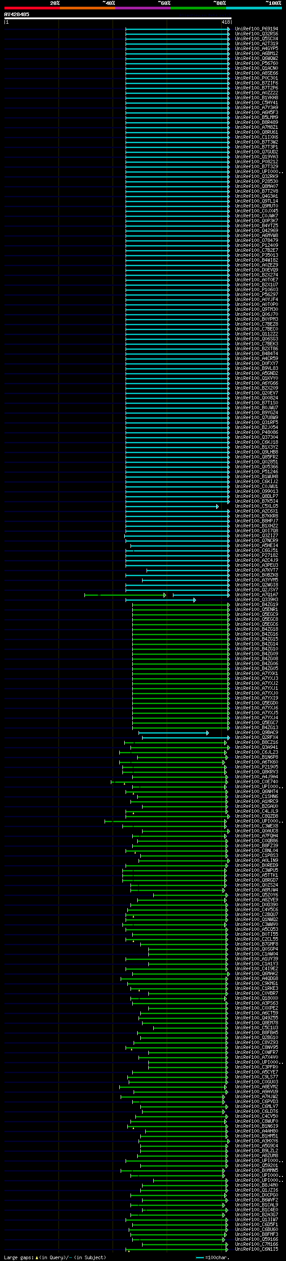Click the purple ~60% identity legend bar
This screenshot has height=1261, width=286.
coord(143,8)
